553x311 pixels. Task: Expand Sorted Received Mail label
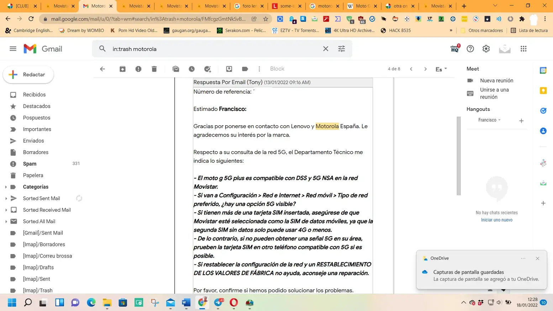click(6, 210)
